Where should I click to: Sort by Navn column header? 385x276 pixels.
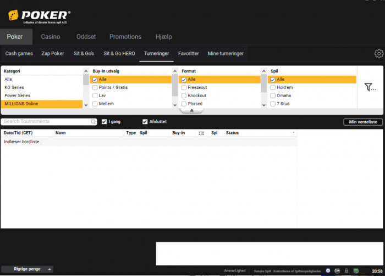click(x=61, y=133)
